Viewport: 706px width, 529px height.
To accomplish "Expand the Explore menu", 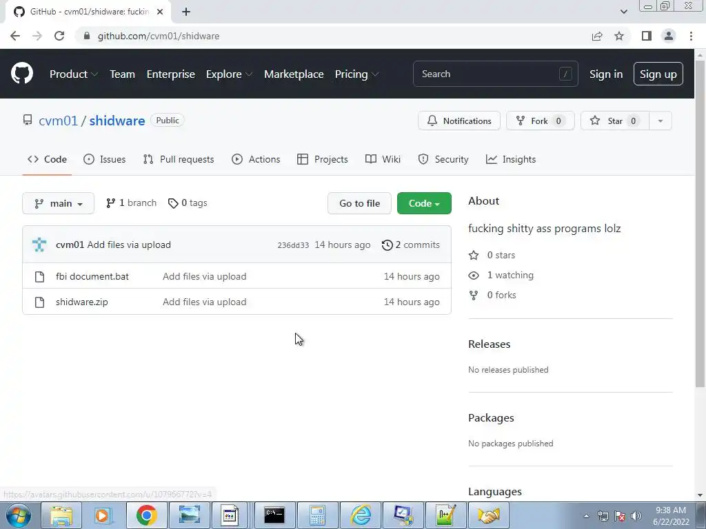I will [x=229, y=74].
